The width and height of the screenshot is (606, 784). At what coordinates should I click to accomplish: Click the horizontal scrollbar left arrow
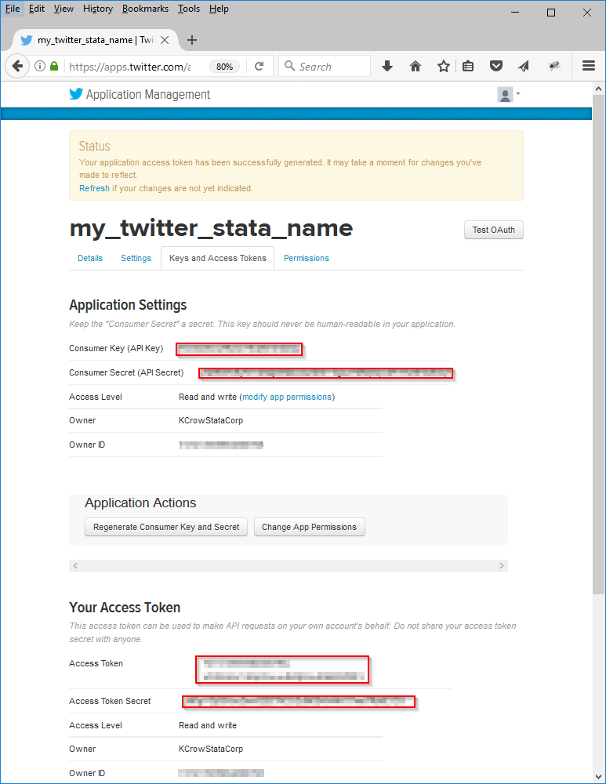[75, 565]
